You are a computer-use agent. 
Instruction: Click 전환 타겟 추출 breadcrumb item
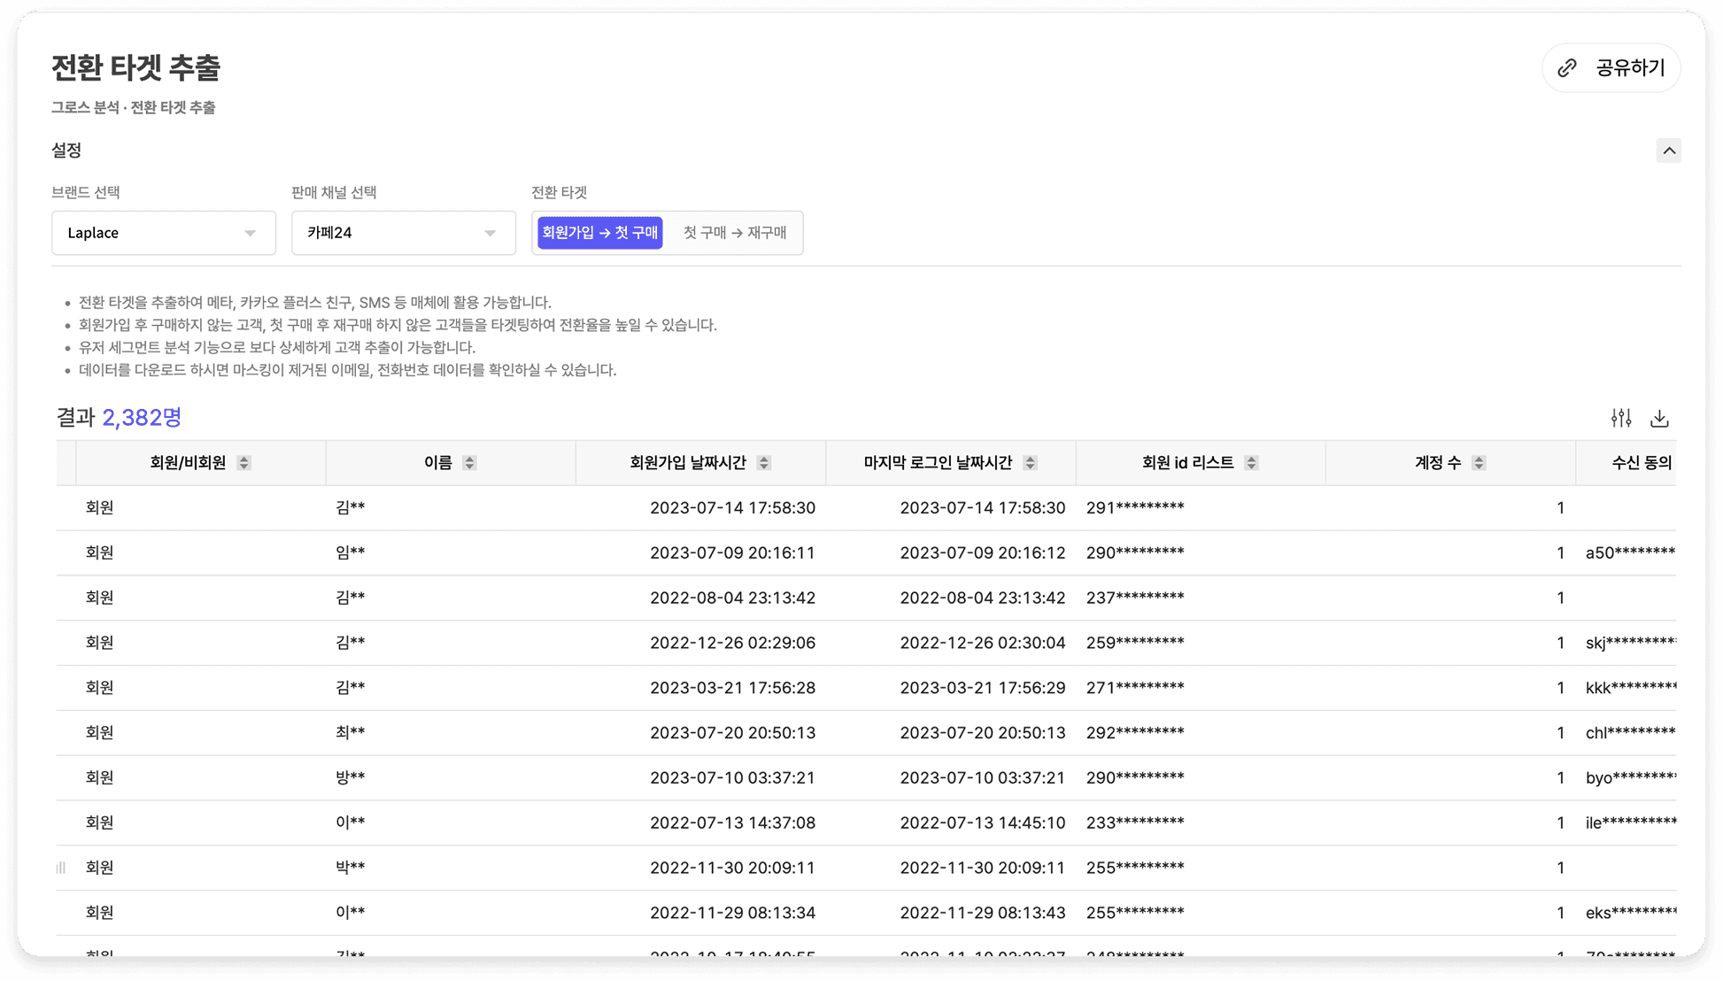coord(173,108)
